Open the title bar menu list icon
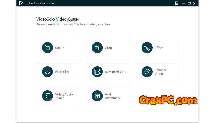Screen dimensions: 213x123 177,3
